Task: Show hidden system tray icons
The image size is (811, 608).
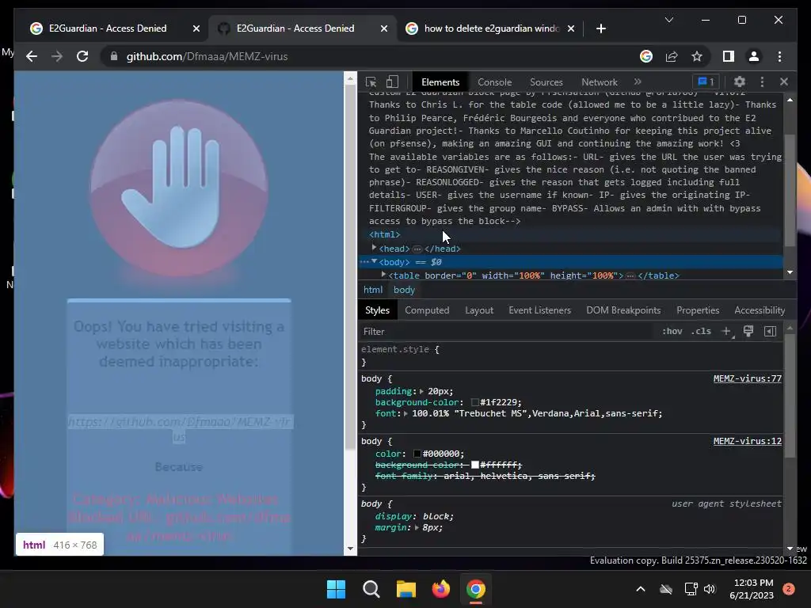Action: (x=640, y=589)
